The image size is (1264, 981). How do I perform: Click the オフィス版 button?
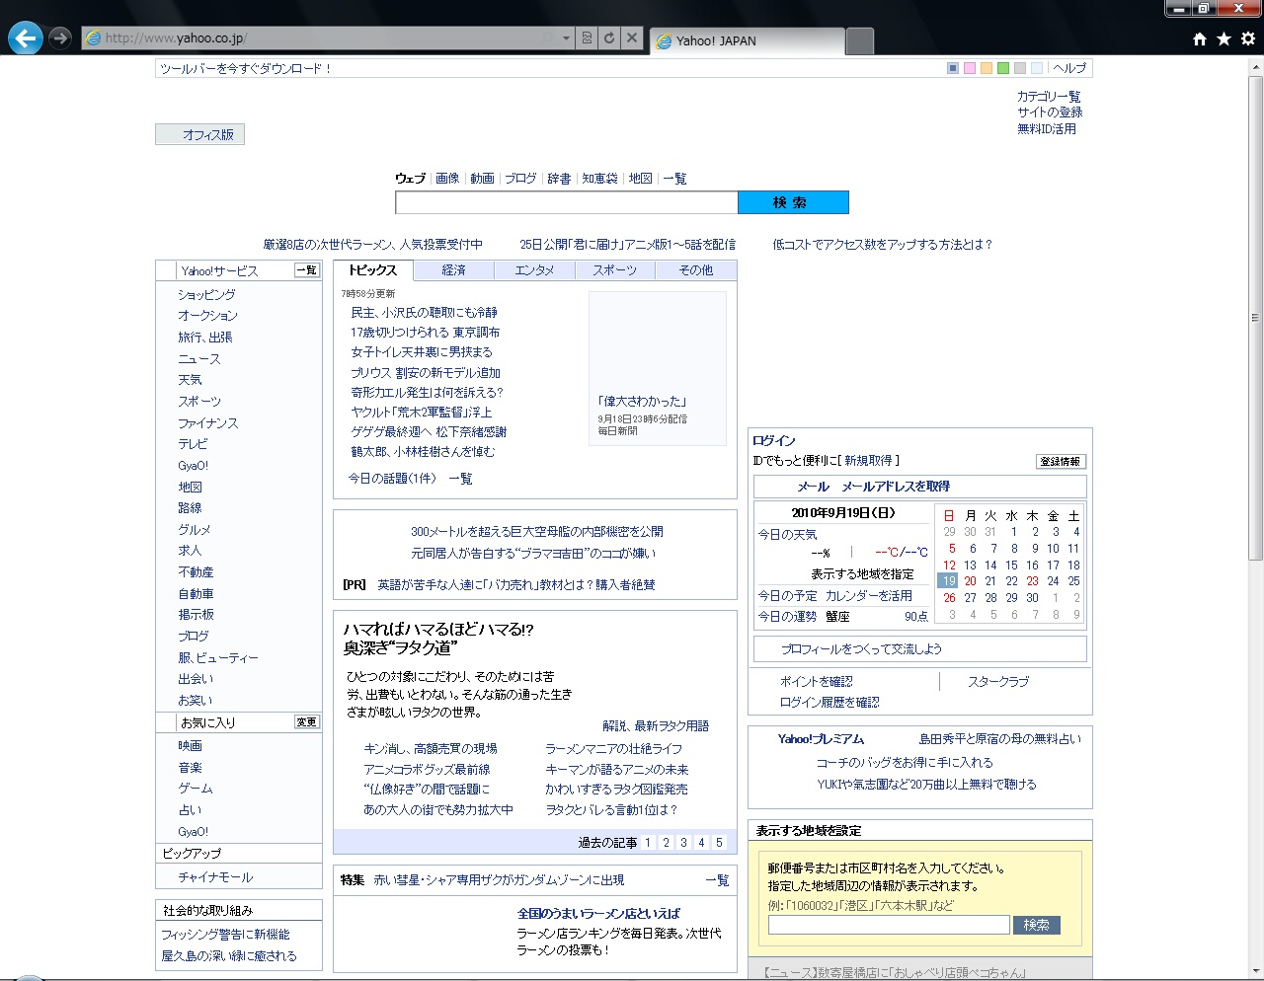pyautogui.click(x=199, y=134)
